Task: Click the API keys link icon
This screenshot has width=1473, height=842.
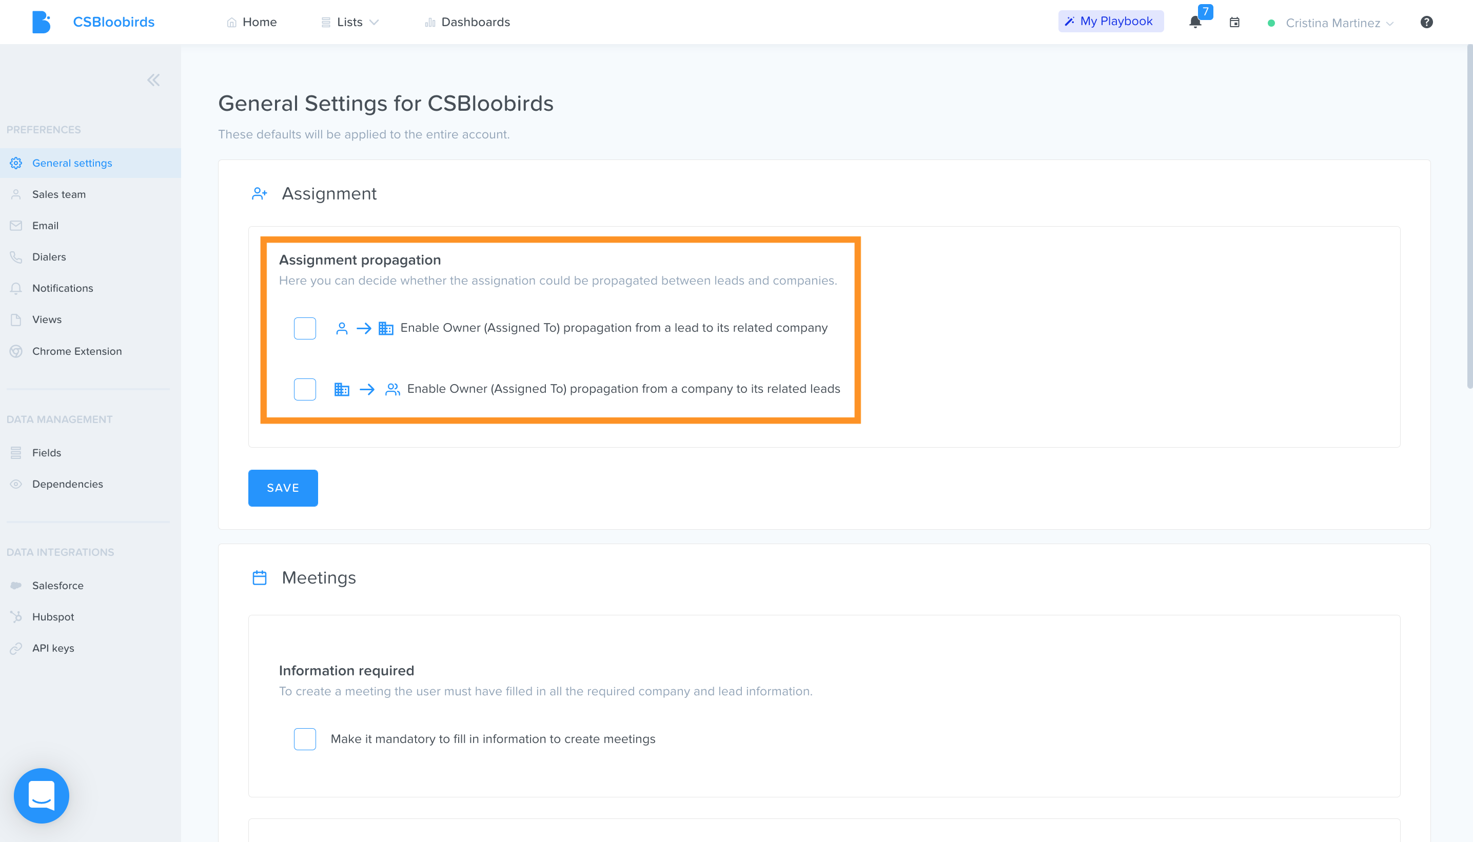Action: click(16, 648)
